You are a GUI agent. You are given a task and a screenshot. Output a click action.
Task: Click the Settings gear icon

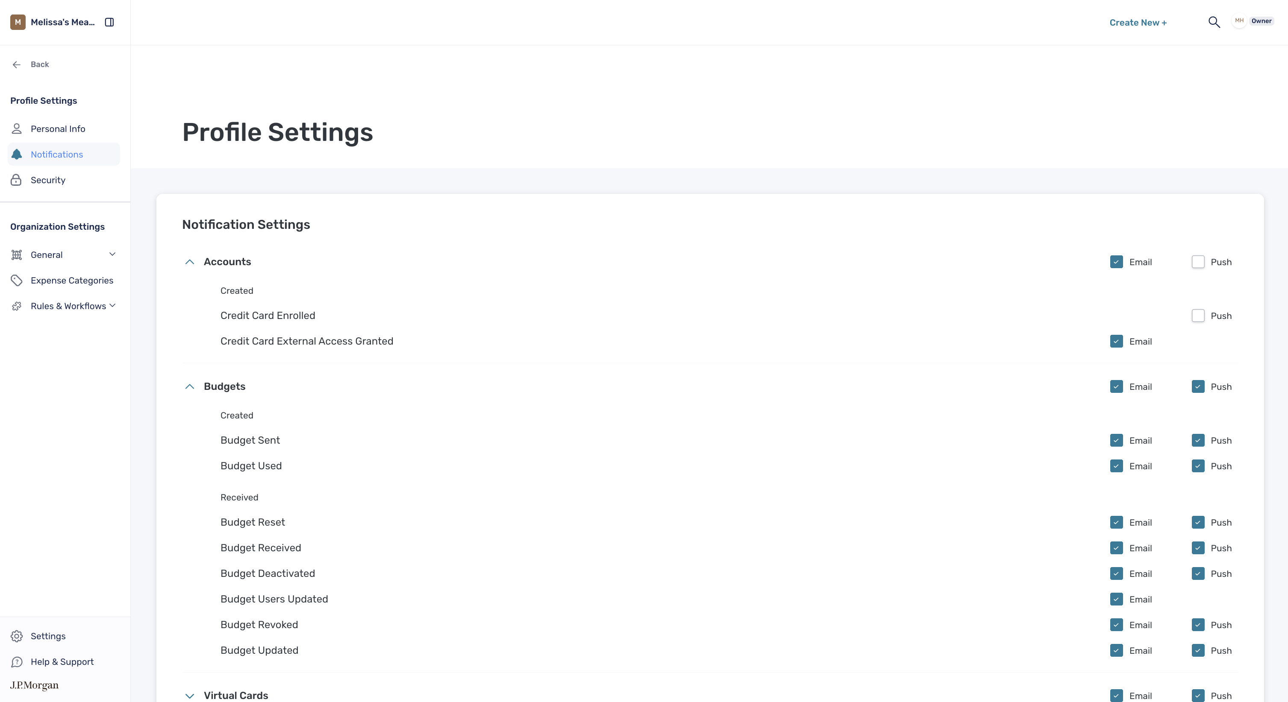pos(17,636)
